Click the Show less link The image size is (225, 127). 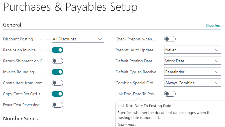point(213,25)
